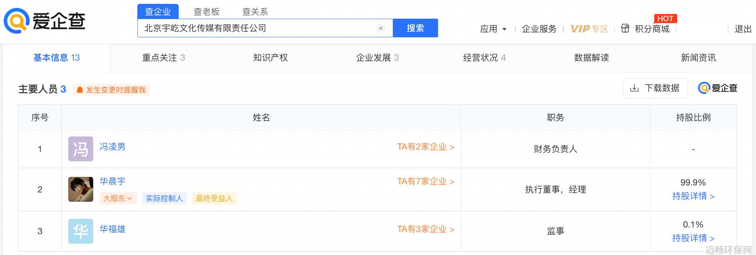Screen dimensions: 756x255
Task: Click the bell icon for change reminders
Action: 80,90
